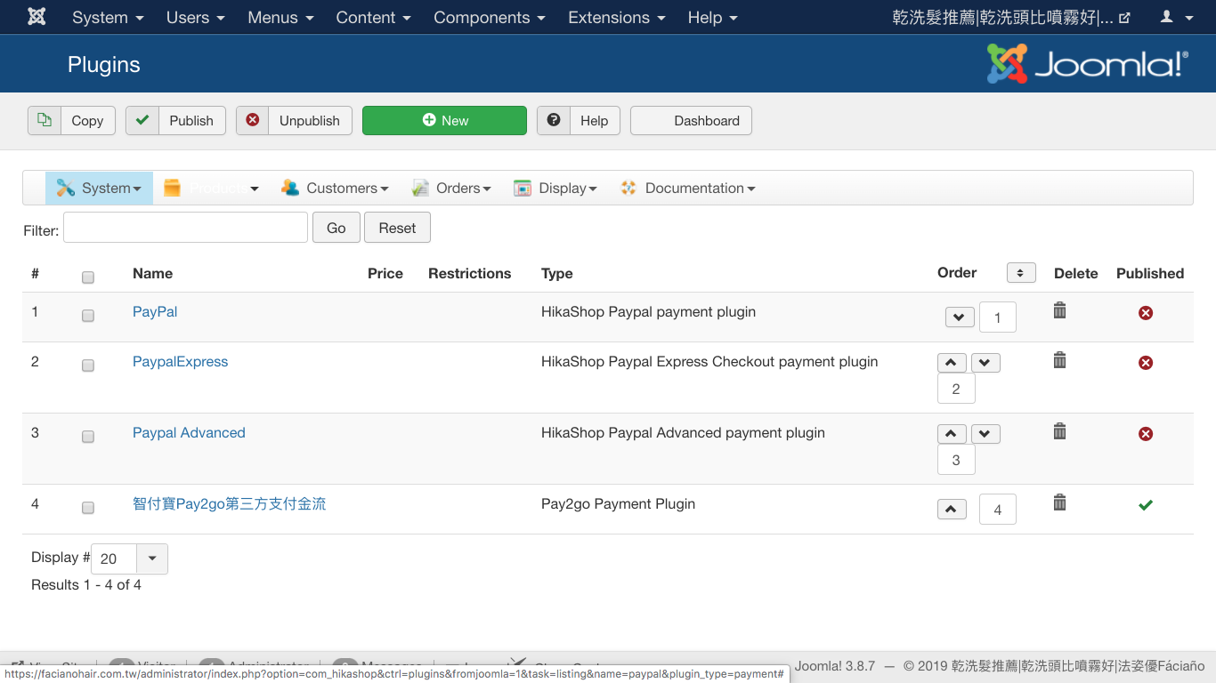Open the Components menu

point(490,17)
